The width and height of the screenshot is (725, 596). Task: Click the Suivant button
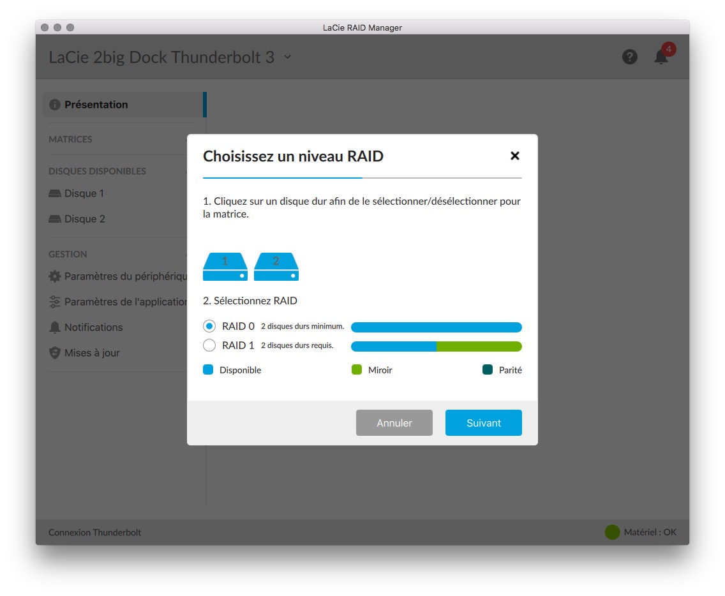(x=483, y=422)
